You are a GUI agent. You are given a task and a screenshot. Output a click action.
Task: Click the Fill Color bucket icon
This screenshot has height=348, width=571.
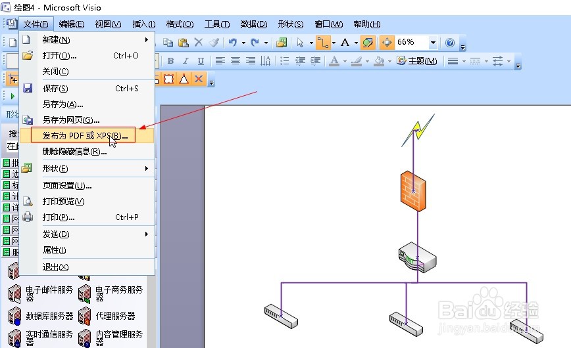tap(379, 60)
